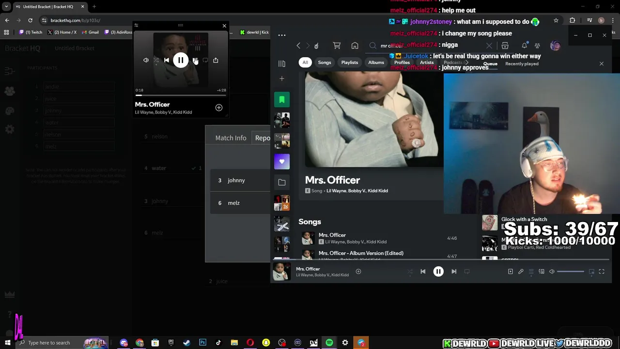Viewport: 620px width, 349px height.
Task: Select johnny in the match dialog
Action: (240, 180)
